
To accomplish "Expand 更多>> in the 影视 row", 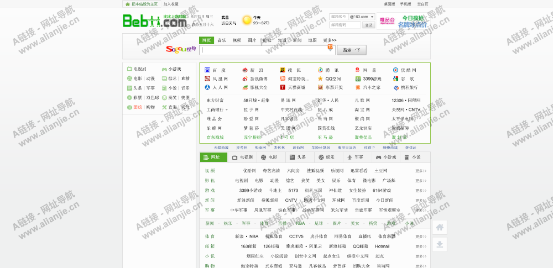I will 421,181.
